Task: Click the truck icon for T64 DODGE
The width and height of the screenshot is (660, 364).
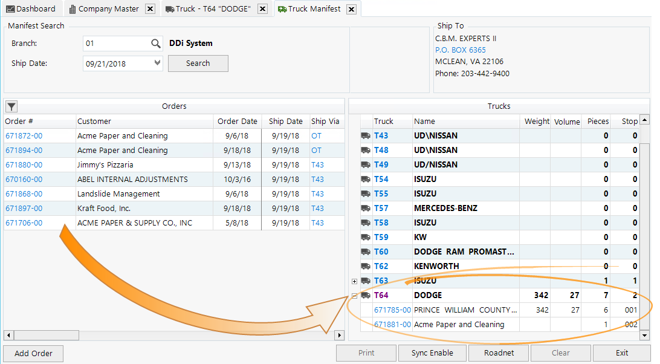Action: pos(366,296)
